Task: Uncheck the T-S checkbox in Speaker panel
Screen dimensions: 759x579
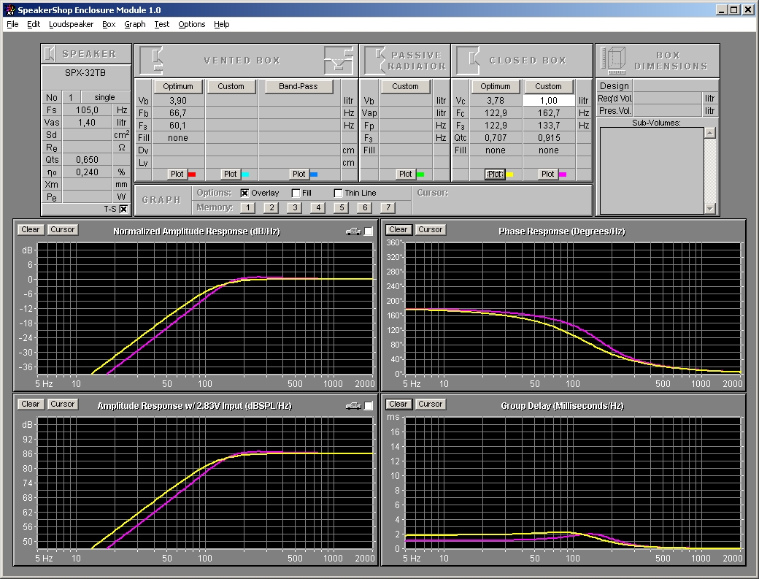Action: (x=123, y=209)
